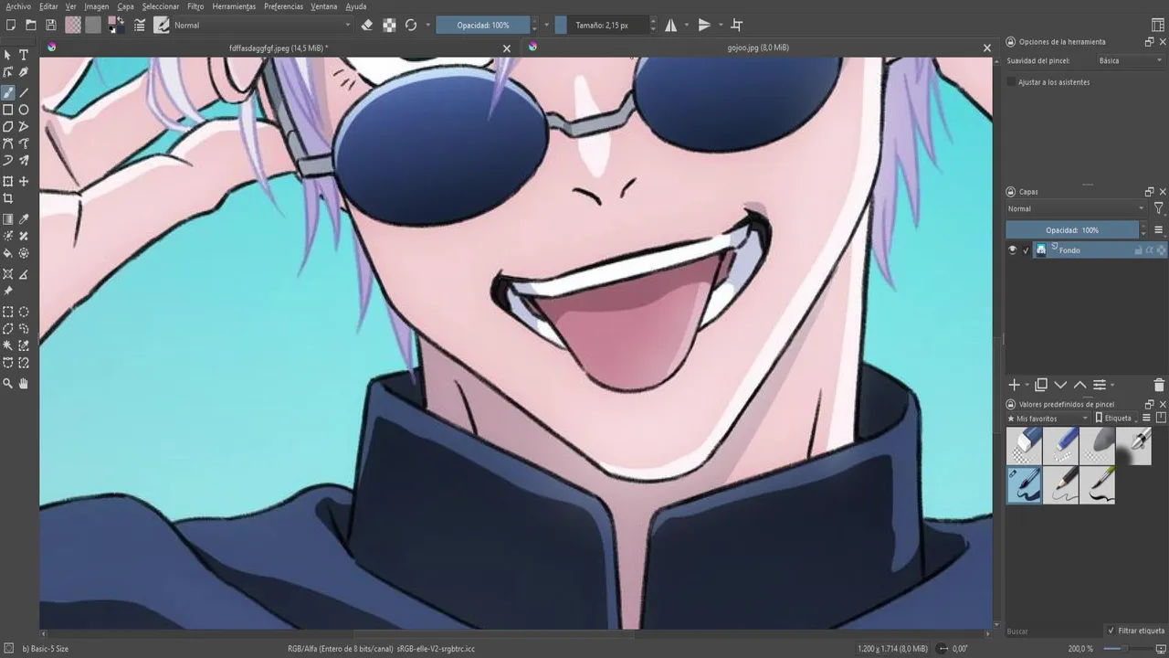Screen dimensions: 1169x658
Task: Toggle wrap-around mode icon
Action: [737, 25]
